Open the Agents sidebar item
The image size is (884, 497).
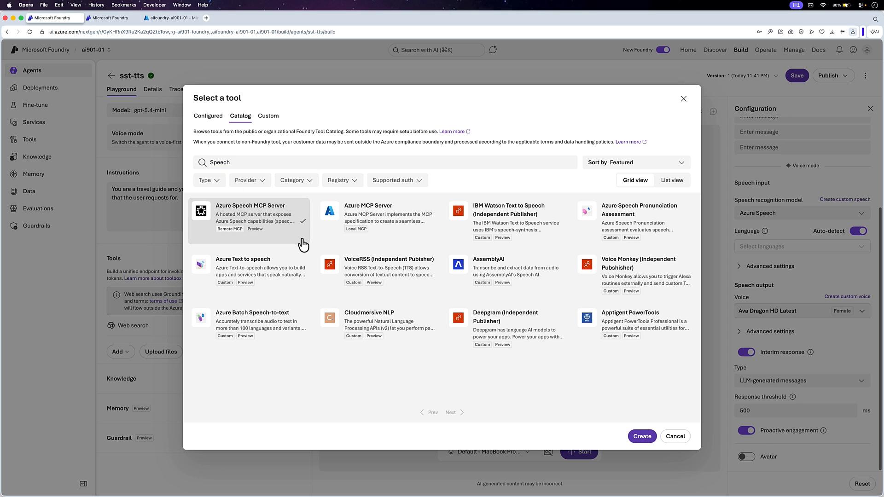48,70
